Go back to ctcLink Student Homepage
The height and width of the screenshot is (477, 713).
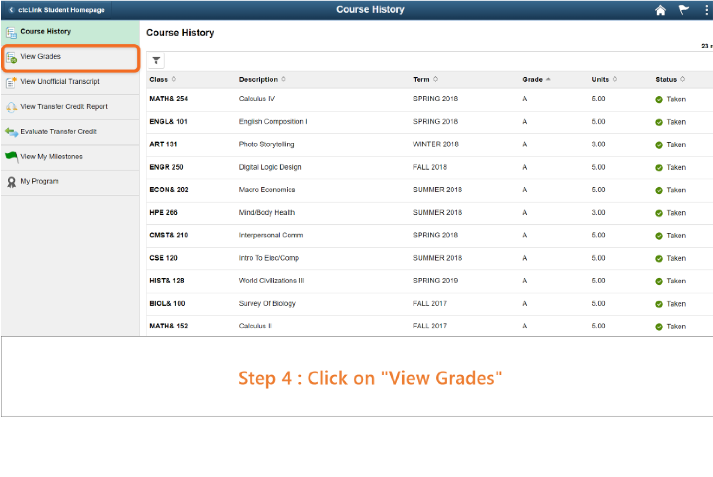click(x=57, y=10)
